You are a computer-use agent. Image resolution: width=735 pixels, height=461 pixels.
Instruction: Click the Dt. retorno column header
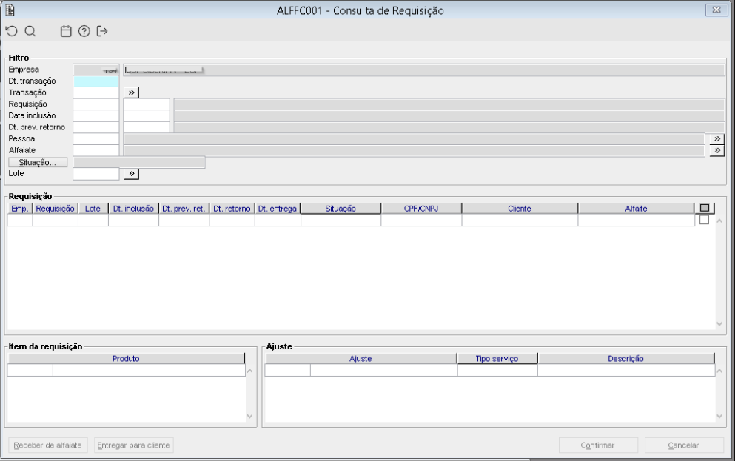(x=232, y=209)
